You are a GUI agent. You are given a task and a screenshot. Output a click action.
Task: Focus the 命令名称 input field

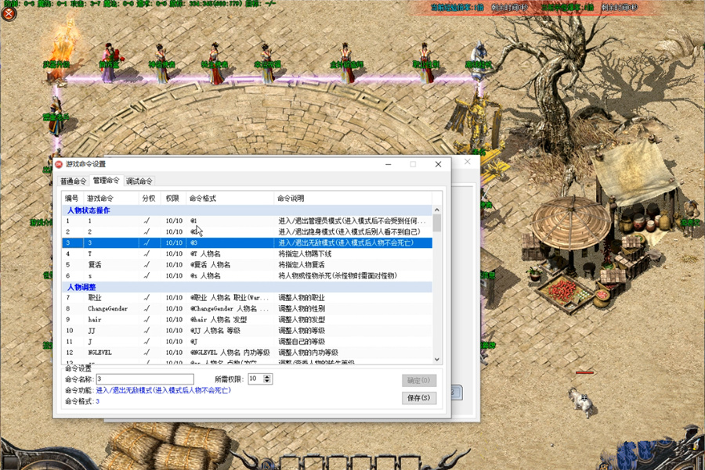point(145,379)
